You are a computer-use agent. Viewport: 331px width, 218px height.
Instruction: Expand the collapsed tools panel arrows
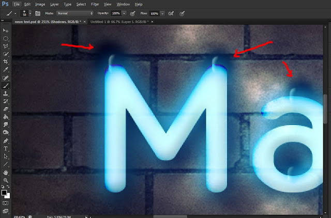tap(3, 21)
